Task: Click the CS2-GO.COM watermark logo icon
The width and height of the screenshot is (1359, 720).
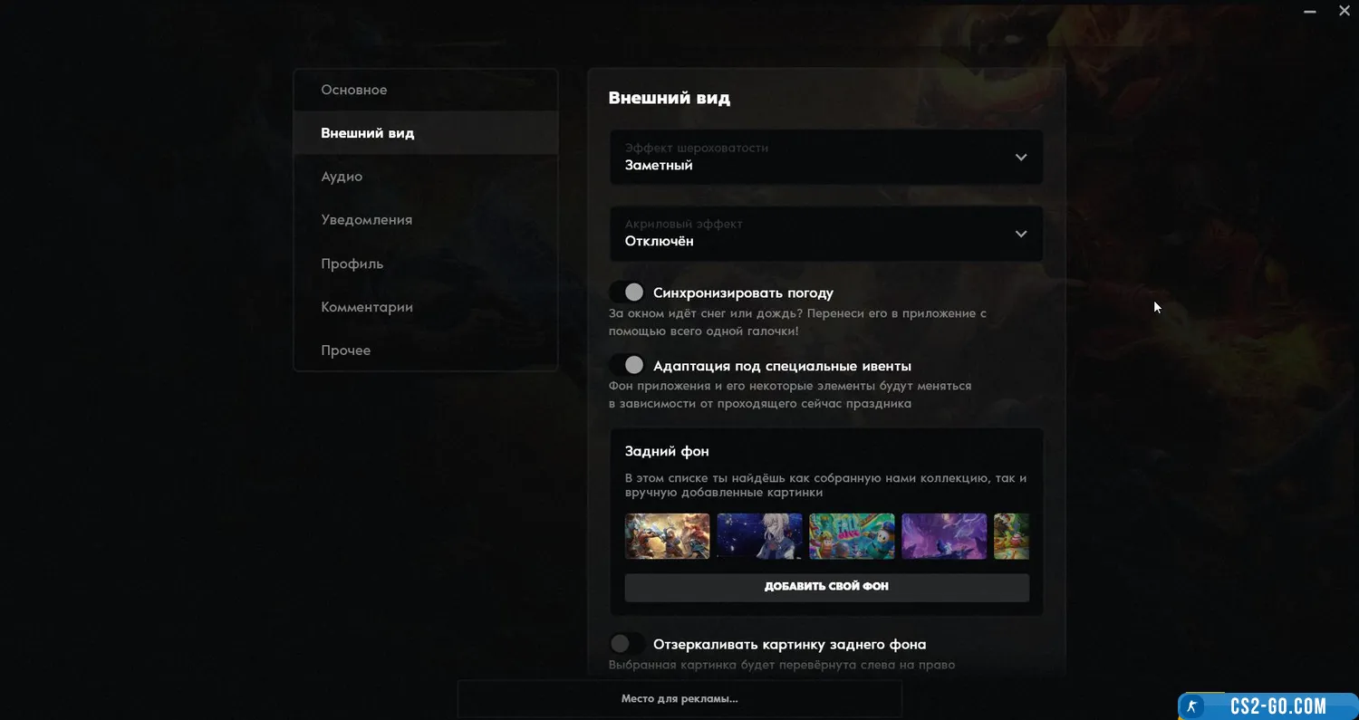Action: pos(1193,706)
